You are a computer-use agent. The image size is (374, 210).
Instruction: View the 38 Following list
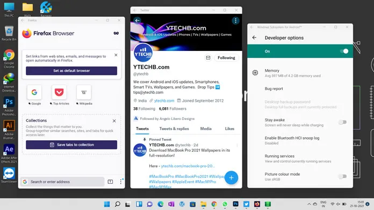pyautogui.click(x=144, y=109)
